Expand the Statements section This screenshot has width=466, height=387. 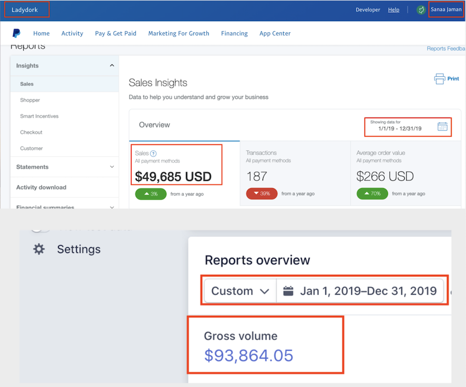click(x=64, y=167)
